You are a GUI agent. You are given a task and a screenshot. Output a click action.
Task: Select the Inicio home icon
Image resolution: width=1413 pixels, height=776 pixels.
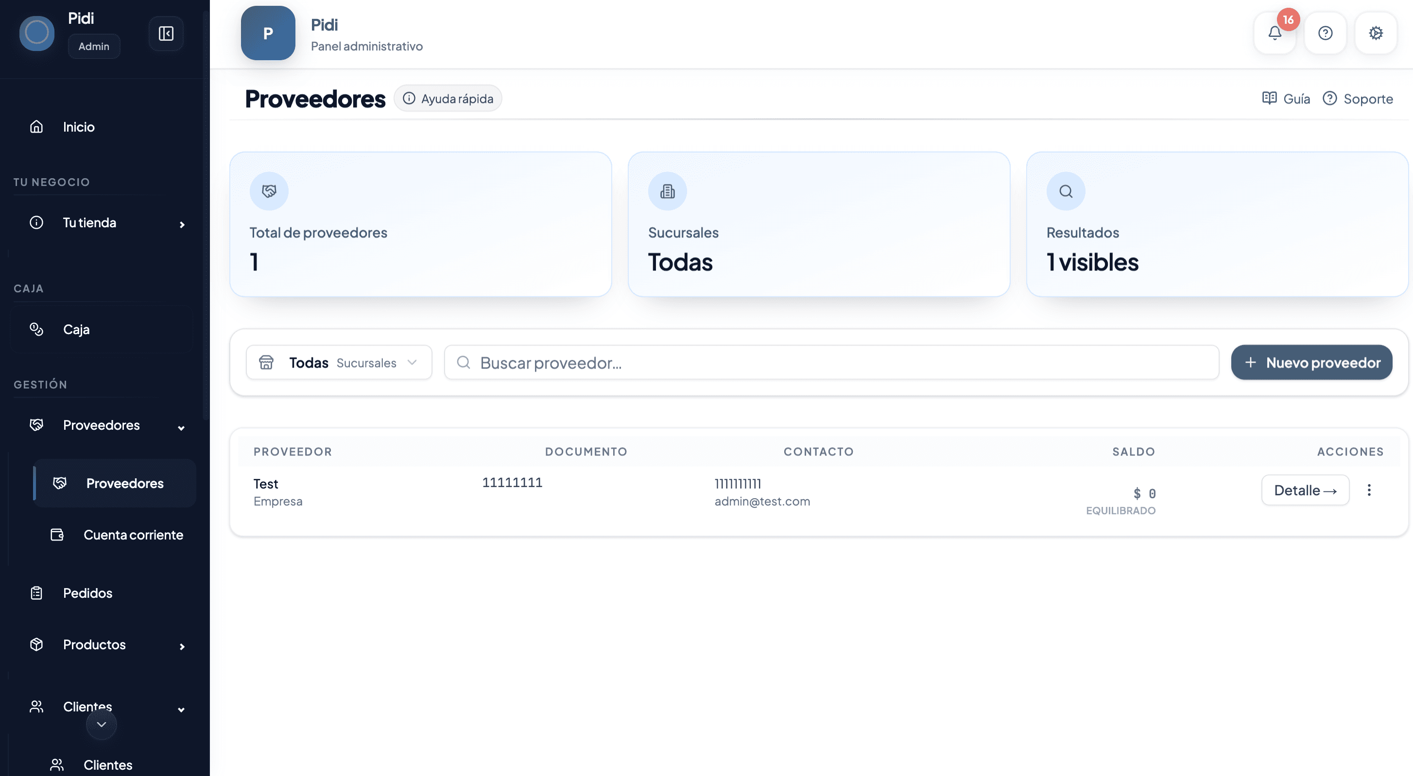pyautogui.click(x=35, y=127)
